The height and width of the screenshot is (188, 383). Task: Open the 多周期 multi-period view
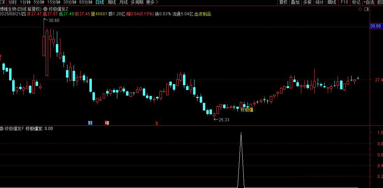[137, 2]
